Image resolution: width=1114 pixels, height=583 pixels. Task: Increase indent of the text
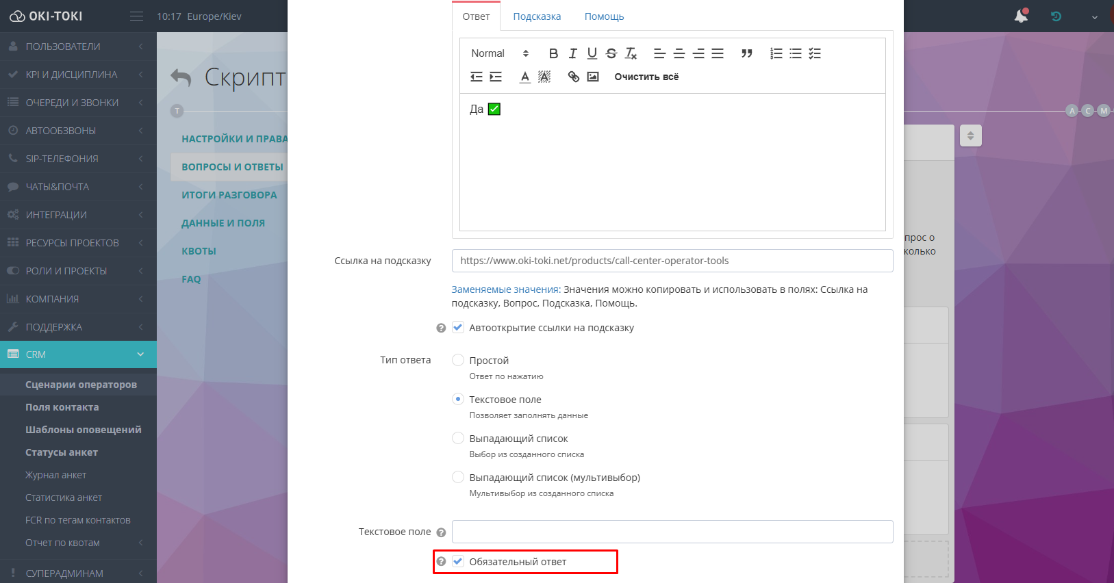point(496,77)
